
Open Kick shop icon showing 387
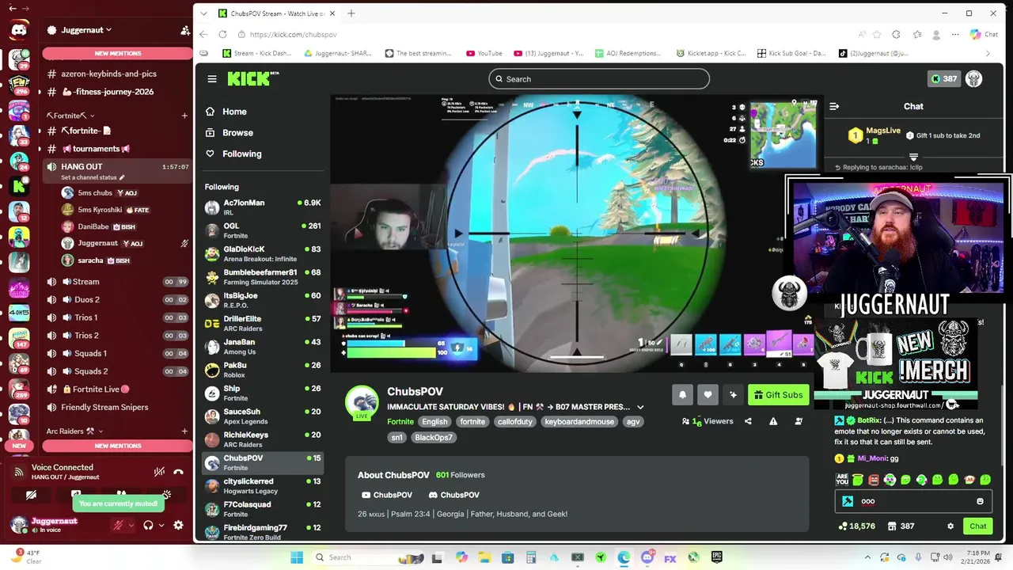pyautogui.click(x=901, y=526)
